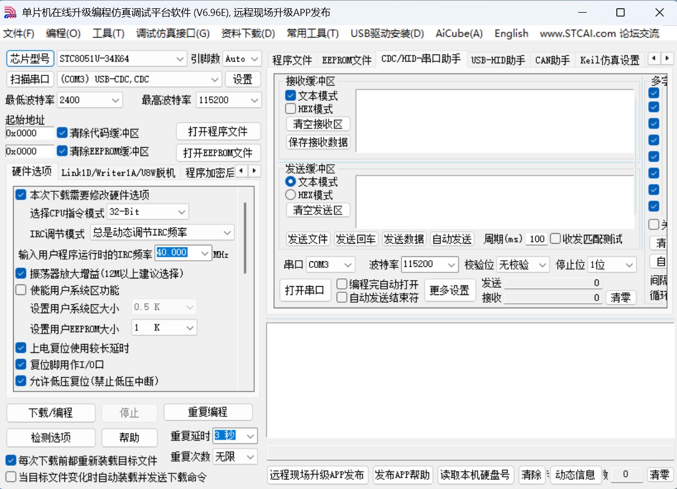Switch to the USB-HID助手 tab
The image size is (677, 489).
pos(498,61)
